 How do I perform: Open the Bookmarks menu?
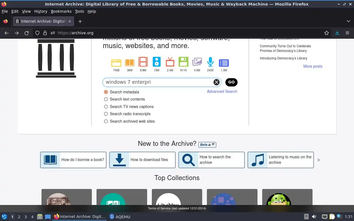[61, 11]
